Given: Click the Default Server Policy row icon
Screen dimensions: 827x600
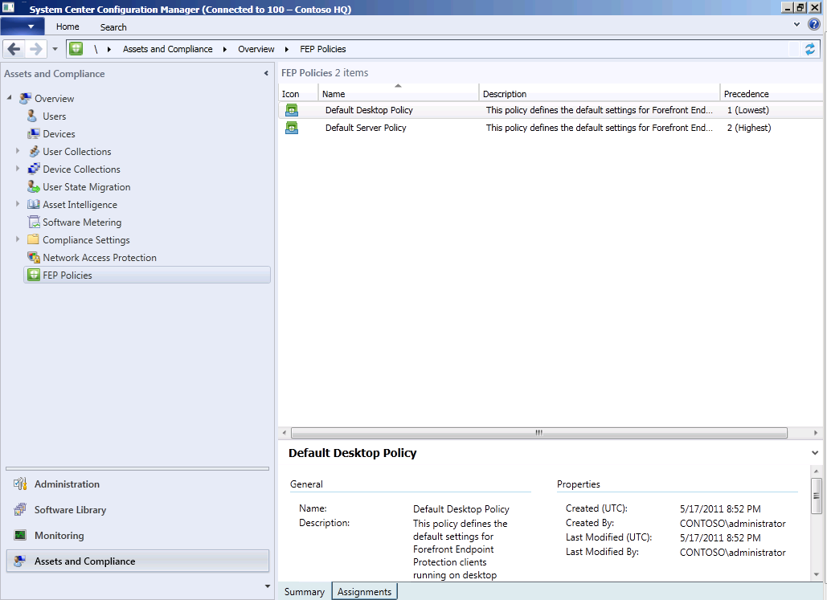Looking at the screenshot, I should 292,128.
